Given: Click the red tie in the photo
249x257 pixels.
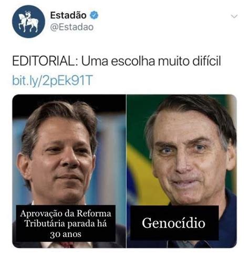Looking at the screenshot, I should point(67,244).
